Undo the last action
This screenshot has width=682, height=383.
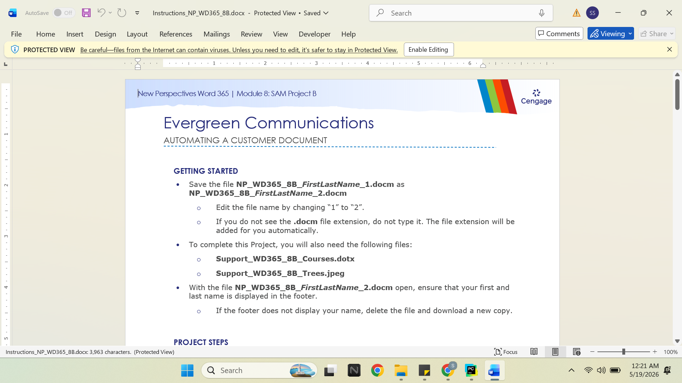(x=101, y=13)
